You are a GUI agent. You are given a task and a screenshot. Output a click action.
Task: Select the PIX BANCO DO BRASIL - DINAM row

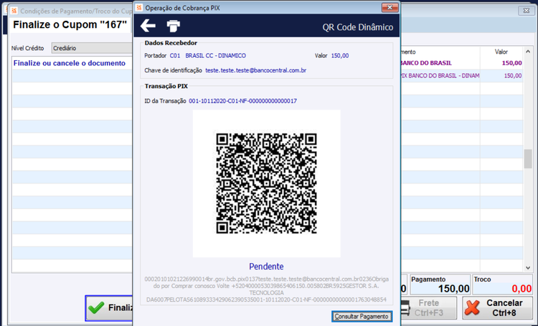[x=461, y=76]
